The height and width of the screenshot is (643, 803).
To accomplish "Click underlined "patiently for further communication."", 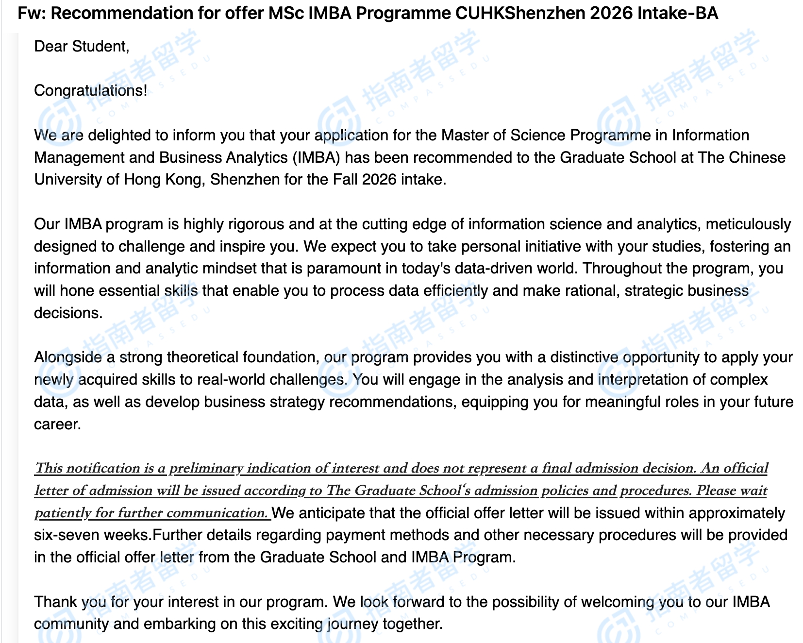I will click(x=151, y=513).
